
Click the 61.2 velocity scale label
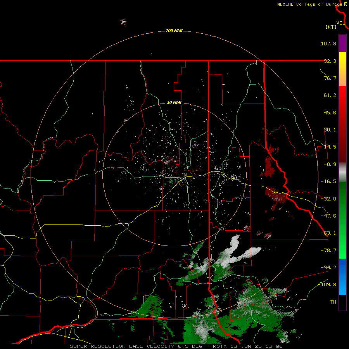click(x=330, y=95)
